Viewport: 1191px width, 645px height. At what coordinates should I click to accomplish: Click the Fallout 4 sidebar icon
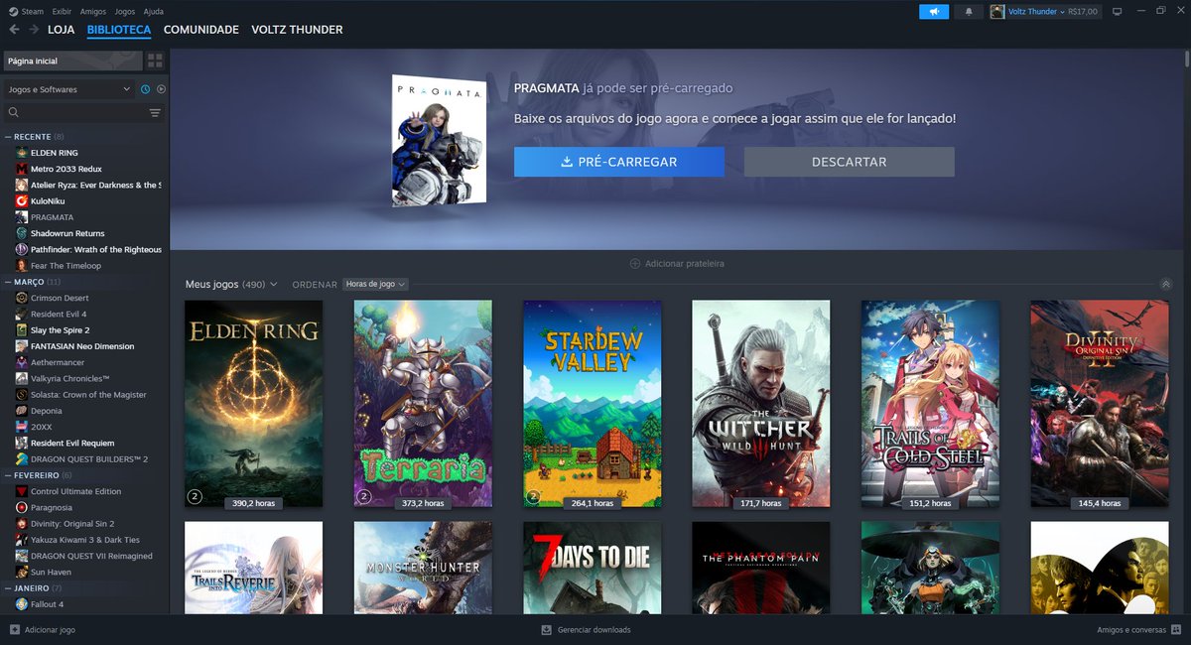tap(22, 604)
